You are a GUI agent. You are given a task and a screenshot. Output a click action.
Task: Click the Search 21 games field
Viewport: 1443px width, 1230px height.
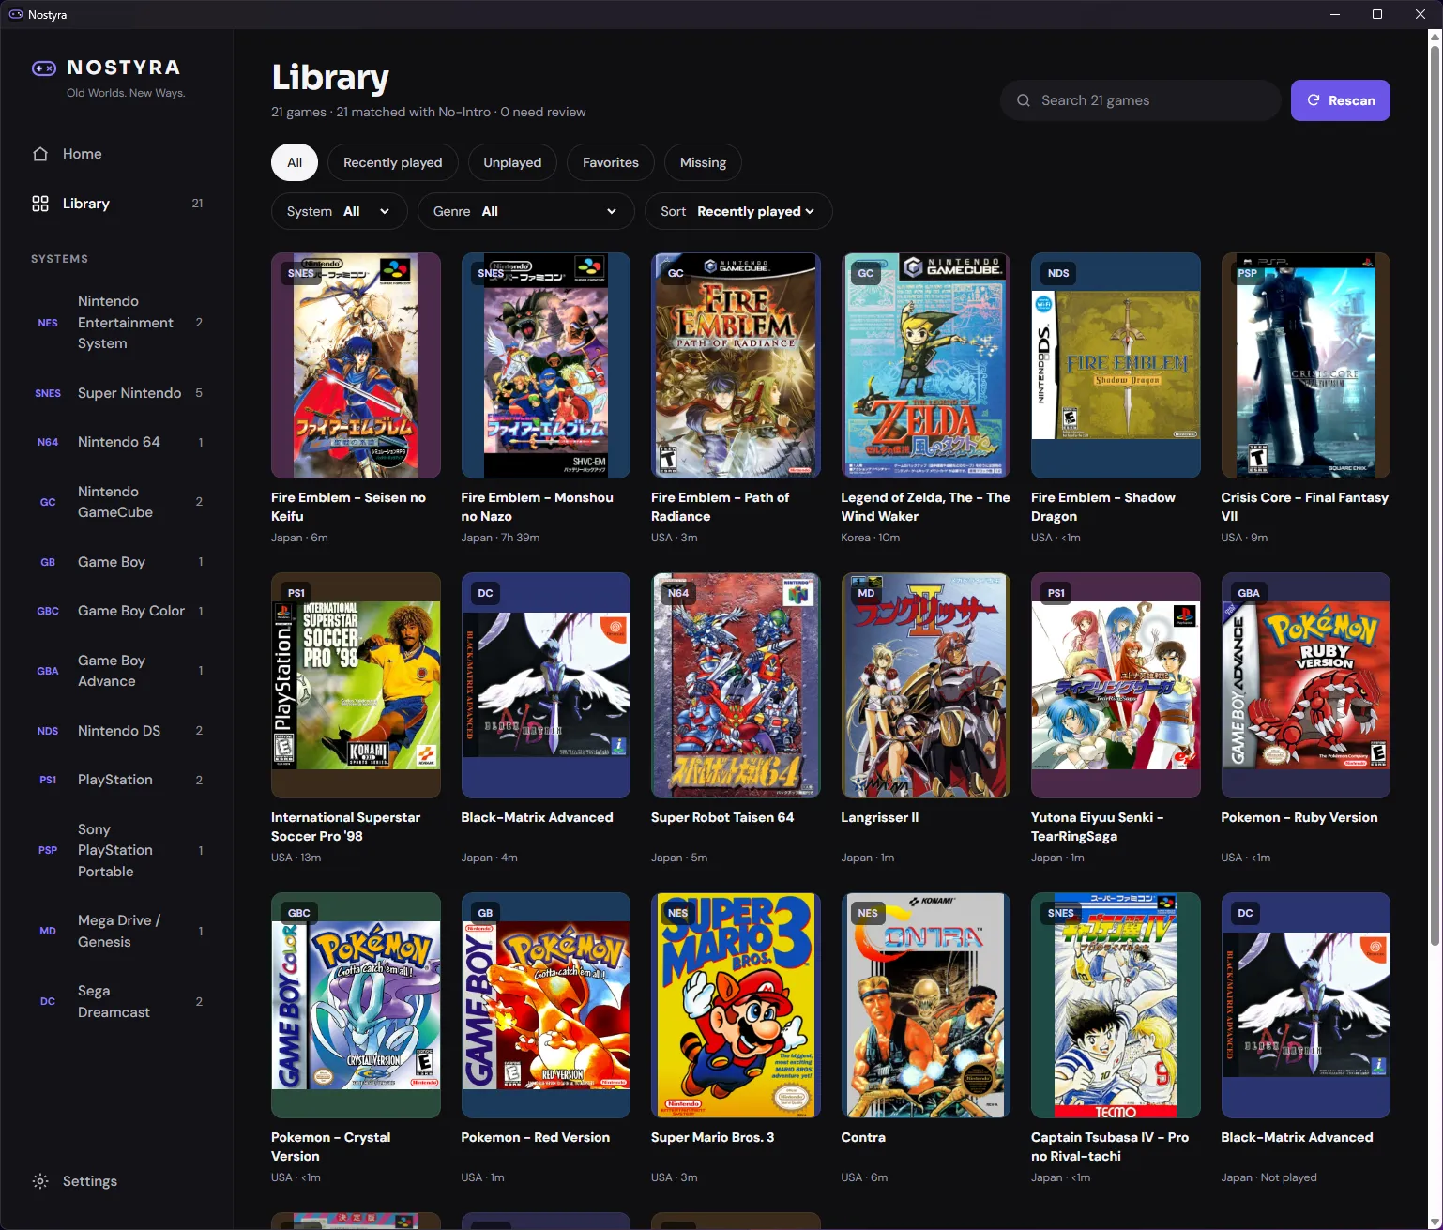pyautogui.click(x=1141, y=100)
